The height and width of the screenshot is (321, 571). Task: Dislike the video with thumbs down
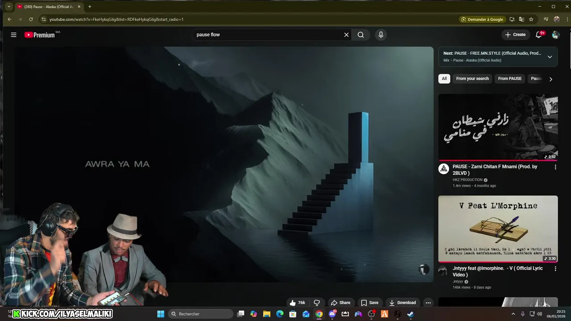pyautogui.click(x=317, y=303)
